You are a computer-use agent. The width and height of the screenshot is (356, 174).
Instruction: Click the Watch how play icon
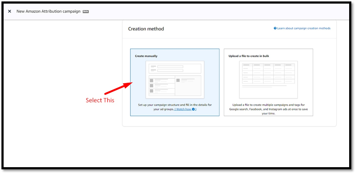click(x=193, y=109)
